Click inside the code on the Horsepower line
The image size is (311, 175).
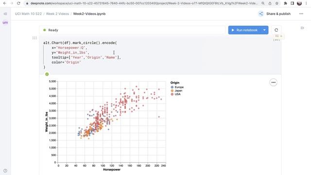click(69, 48)
